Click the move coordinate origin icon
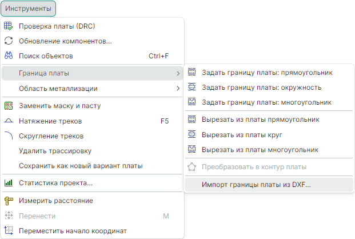Screen dimensions: 355x239 pyautogui.click(x=9, y=231)
